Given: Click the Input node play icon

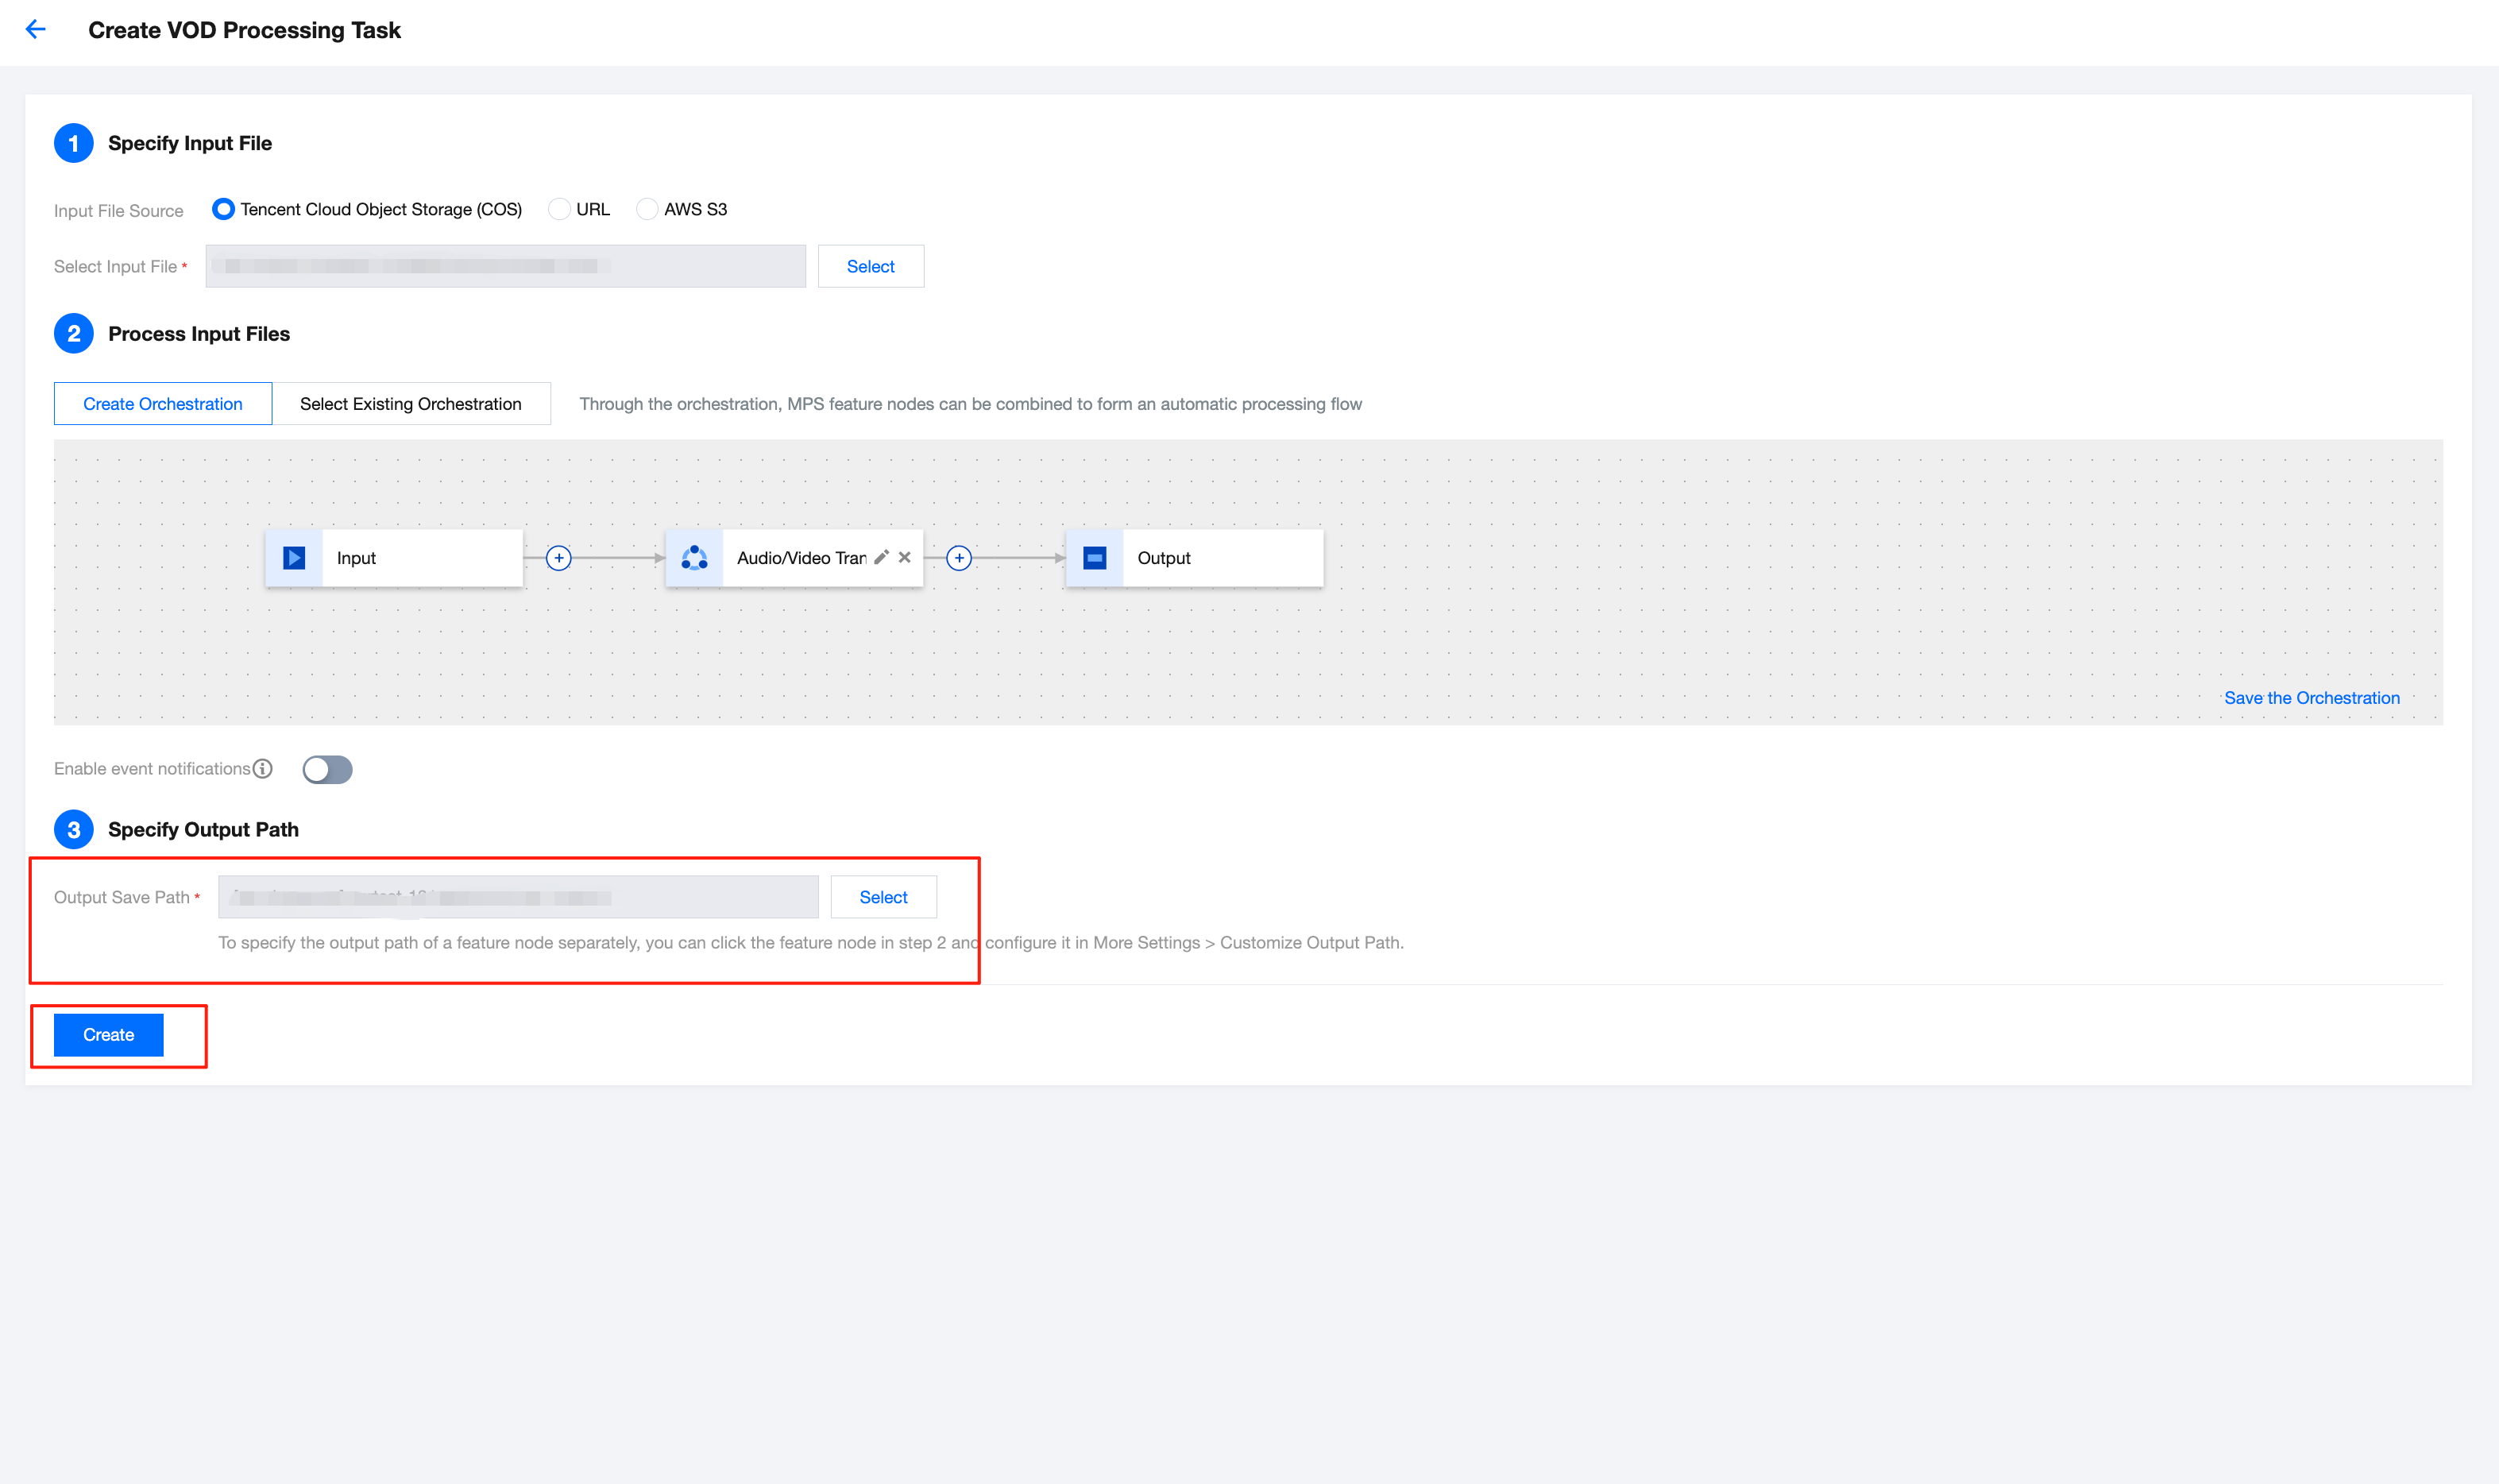Looking at the screenshot, I should [x=294, y=558].
